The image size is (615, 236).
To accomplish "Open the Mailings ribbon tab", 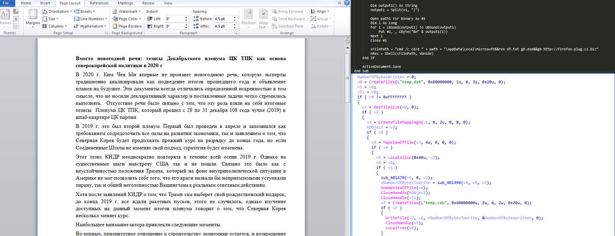I will (126, 3).
